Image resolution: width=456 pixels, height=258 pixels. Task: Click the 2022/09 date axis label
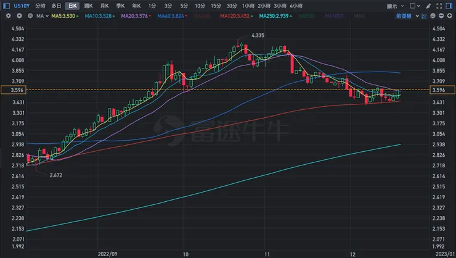coord(107,254)
